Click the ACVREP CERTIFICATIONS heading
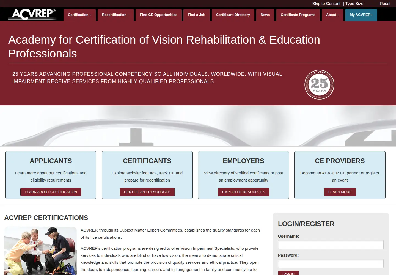 point(46,218)
